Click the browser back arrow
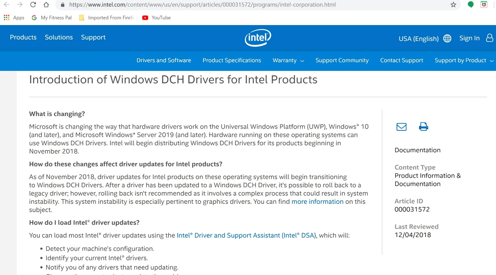Viewport: 496px width, 275px height. coord(7,5)
